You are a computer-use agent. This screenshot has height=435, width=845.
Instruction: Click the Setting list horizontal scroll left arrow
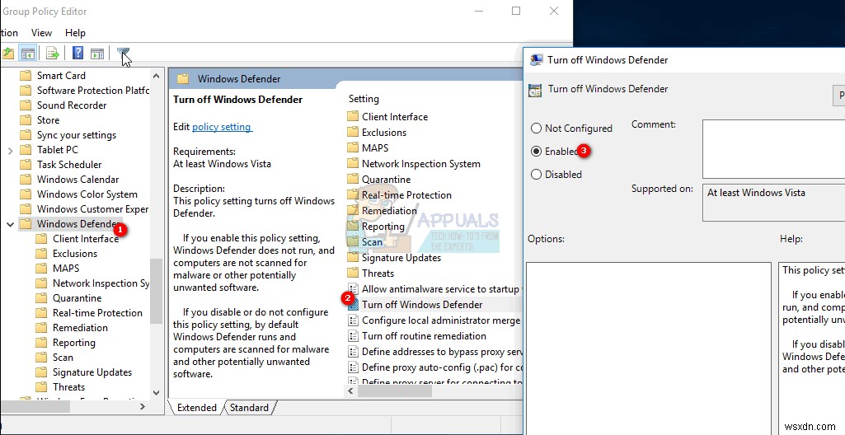[351, 391]
